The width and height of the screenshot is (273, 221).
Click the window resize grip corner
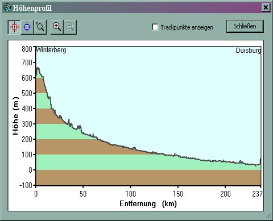(x=268, y=215)
